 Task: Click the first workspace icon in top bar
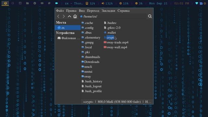[5, 3]
